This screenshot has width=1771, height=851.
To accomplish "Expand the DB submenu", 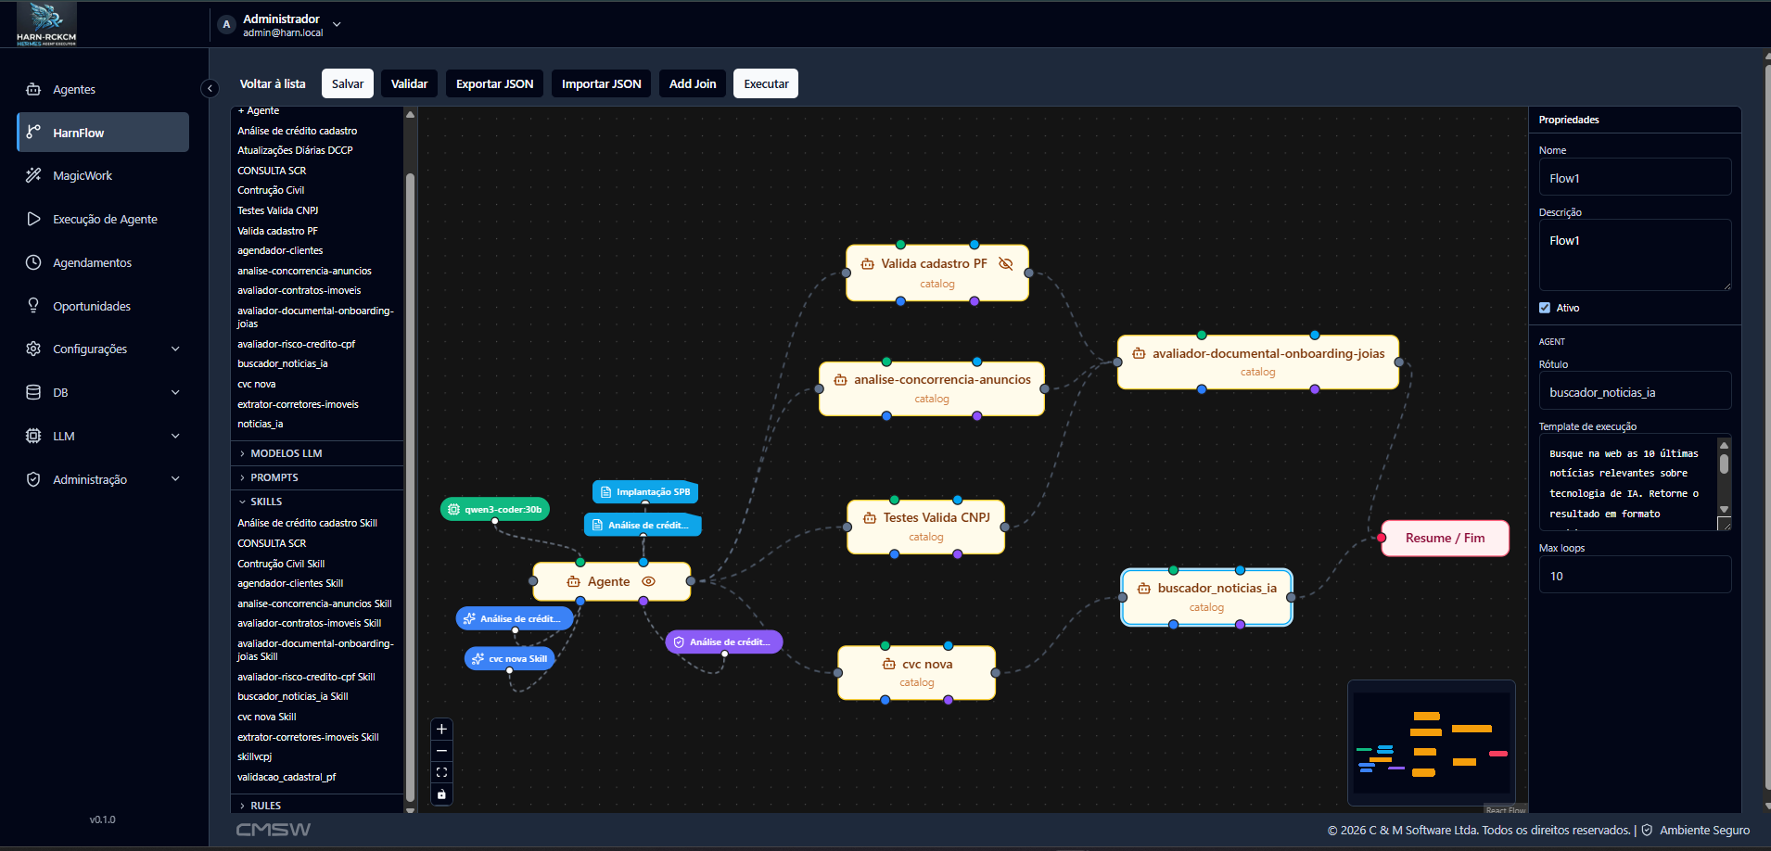I will (x=175, y=392).
